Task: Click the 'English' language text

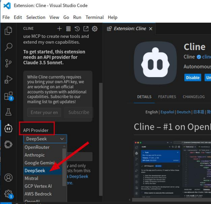Action: tap(152, 112)
